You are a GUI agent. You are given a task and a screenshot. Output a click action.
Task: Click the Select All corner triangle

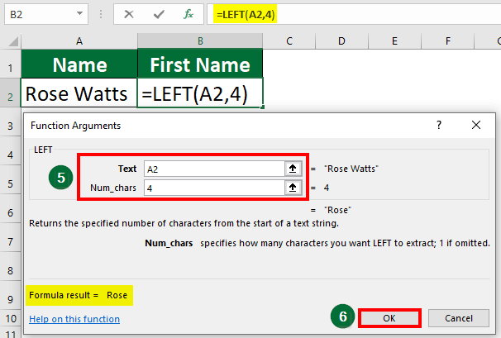(x=11, y=40)
